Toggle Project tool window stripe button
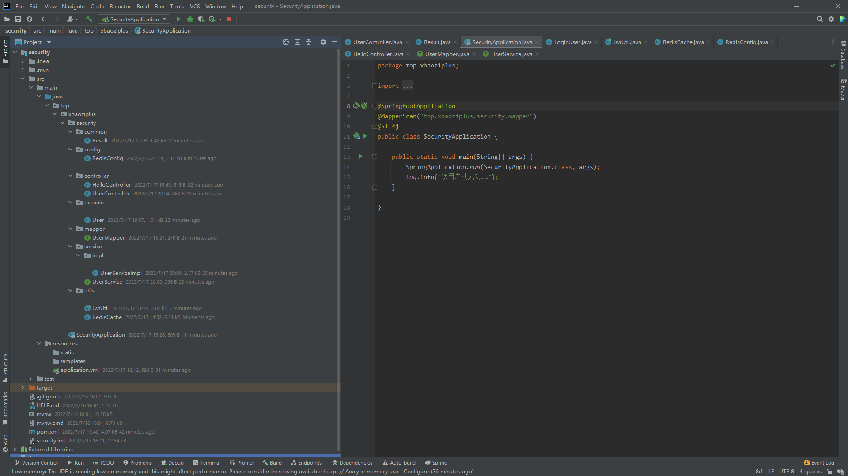 pyautogui.click(x=5, y=52)
